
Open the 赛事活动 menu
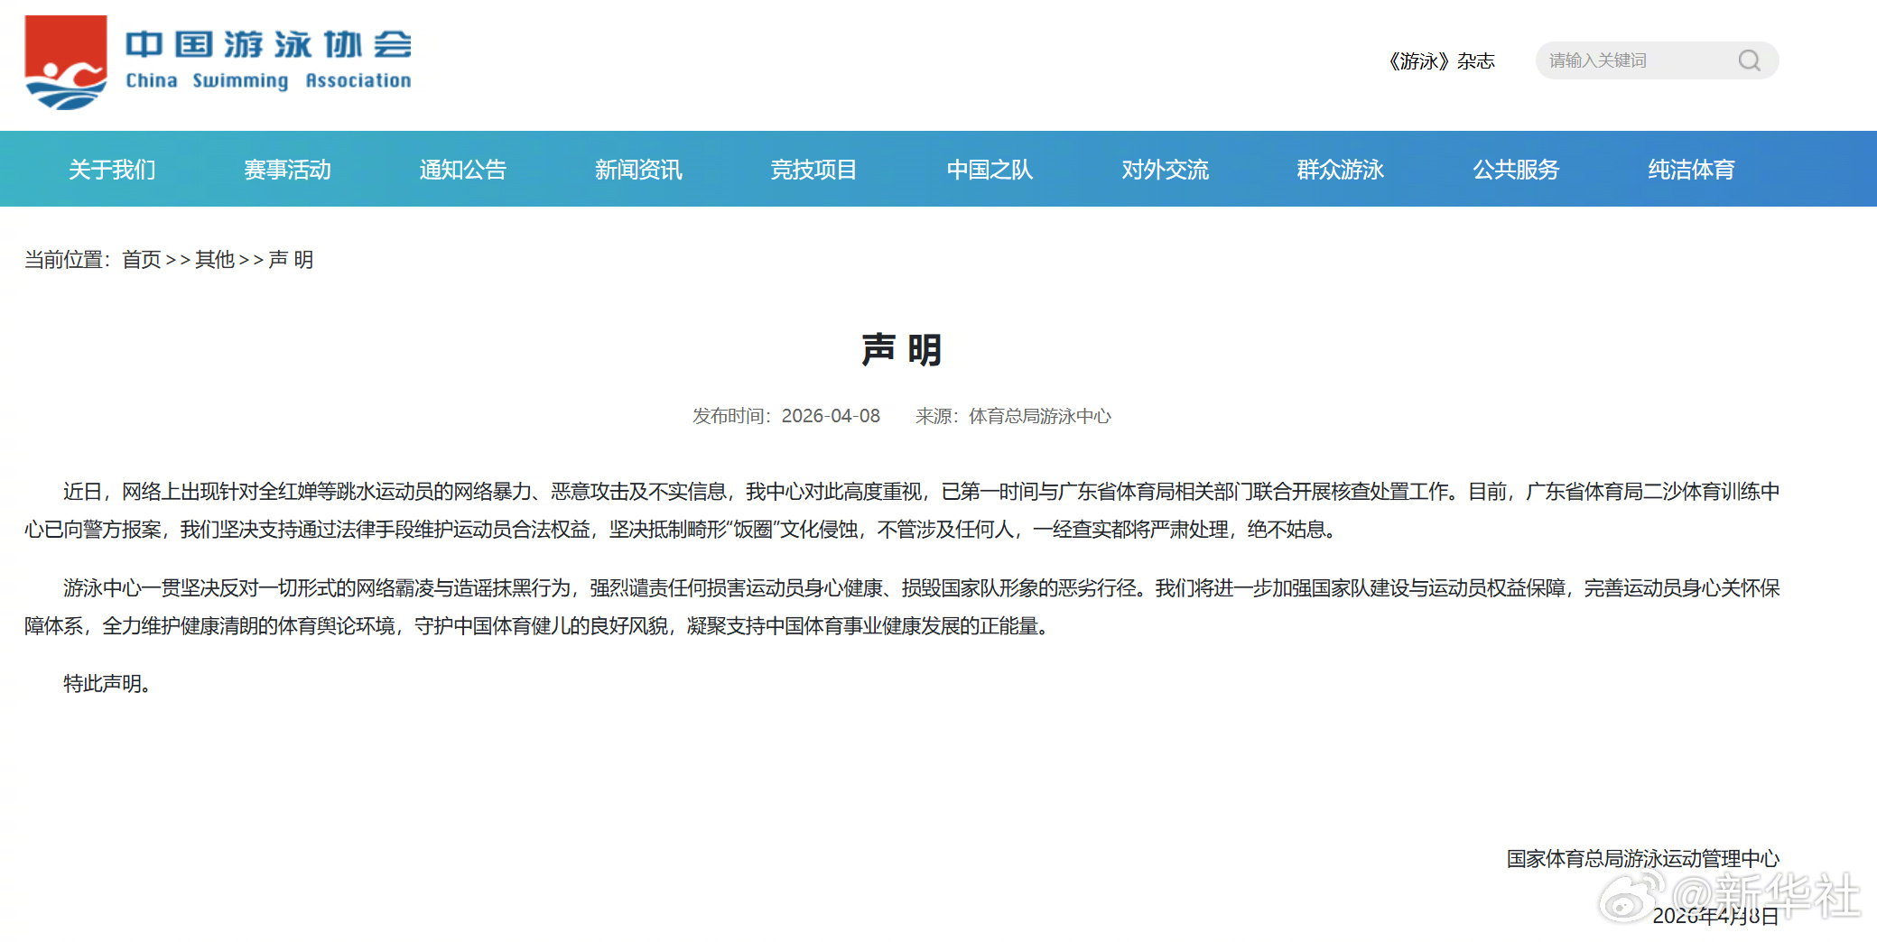[286, 170]
